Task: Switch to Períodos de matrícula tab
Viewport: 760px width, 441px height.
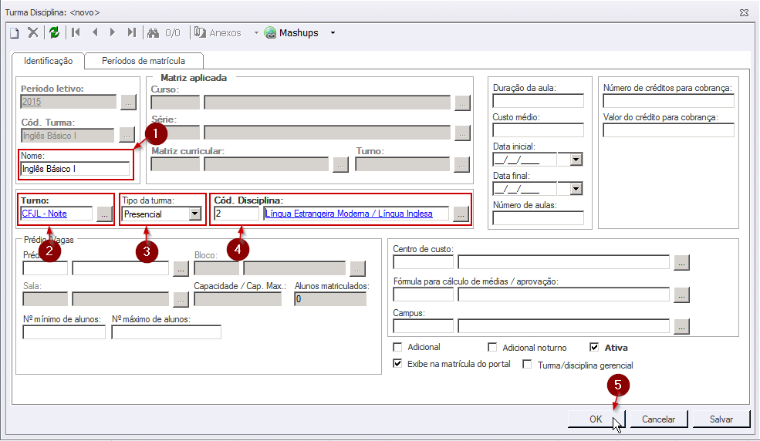Action: click(x=144, y=61)
